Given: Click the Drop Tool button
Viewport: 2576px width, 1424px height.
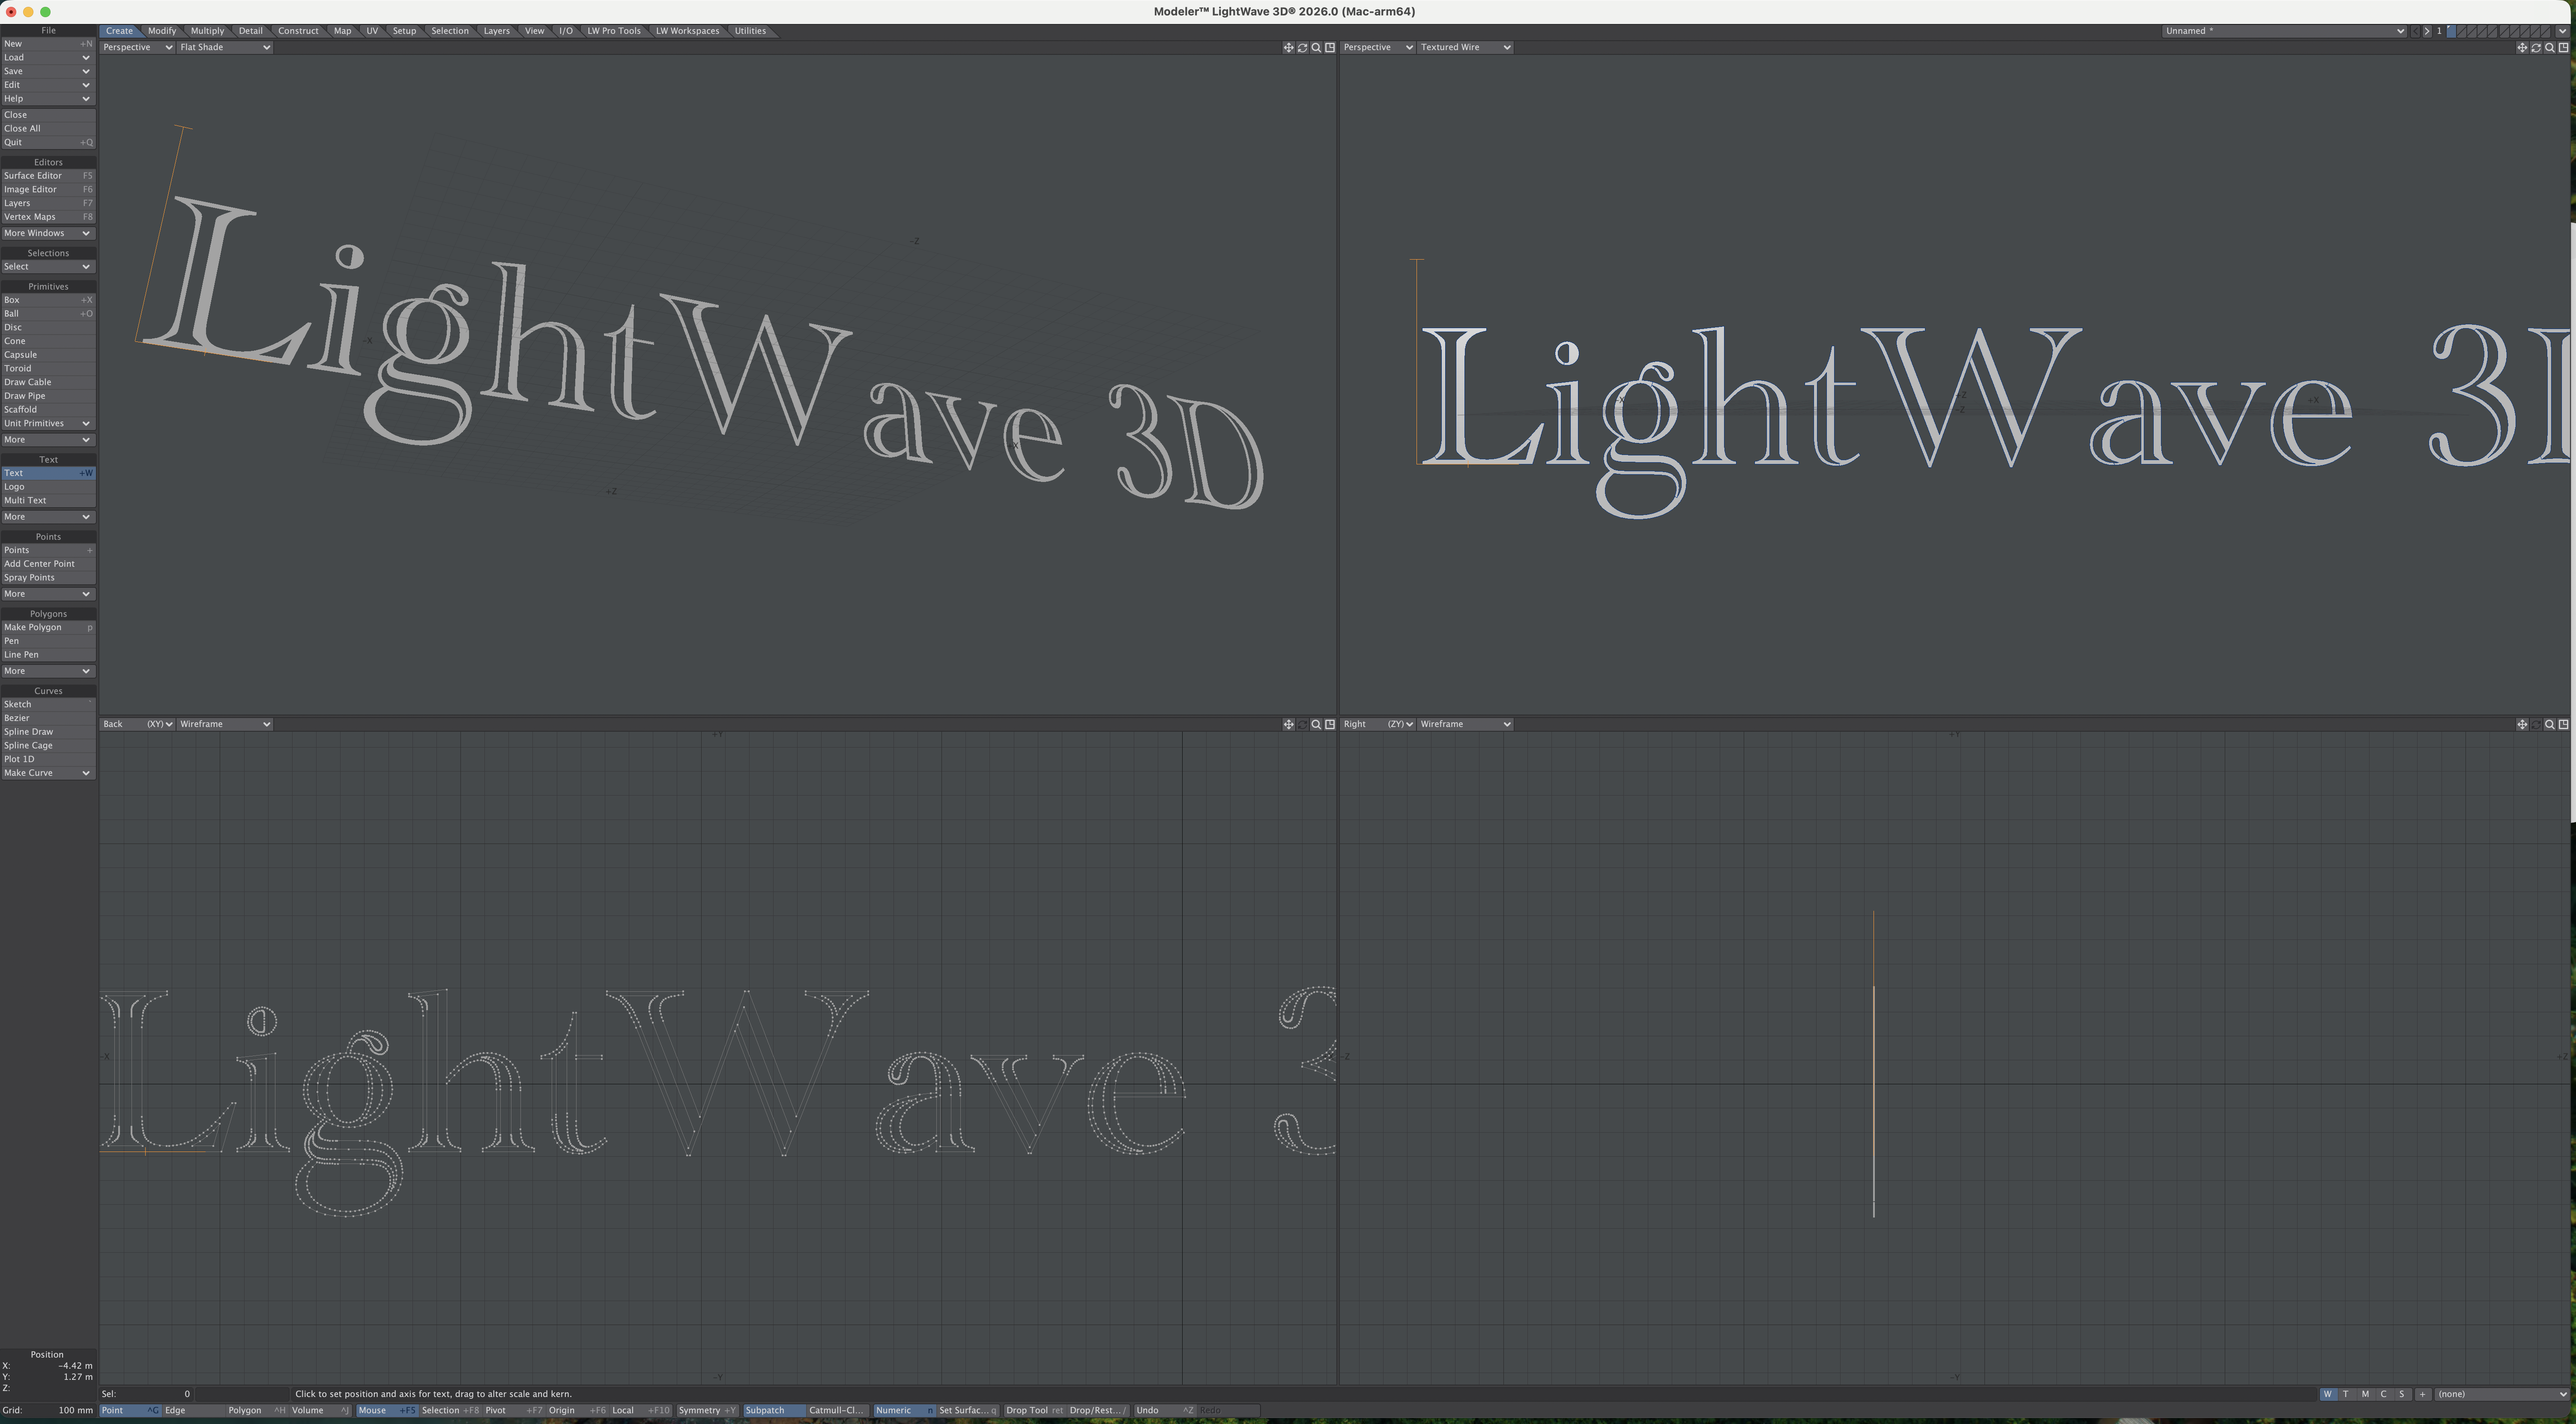Looking at the screenshot, I should [x=1035, y=1411].
